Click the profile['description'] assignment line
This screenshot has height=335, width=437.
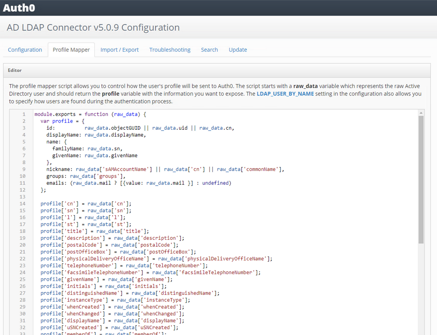point(112,238)
